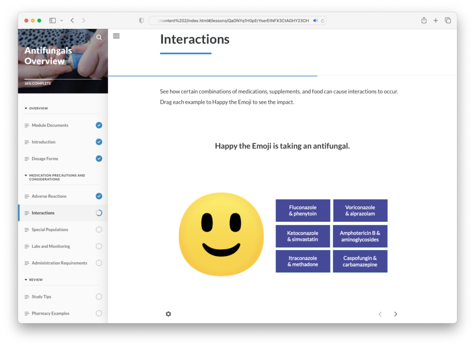Select the Amphotericin B & aminoglycosides card
Image resolution: width=475 pixels, height=347 pixels.
360,236
